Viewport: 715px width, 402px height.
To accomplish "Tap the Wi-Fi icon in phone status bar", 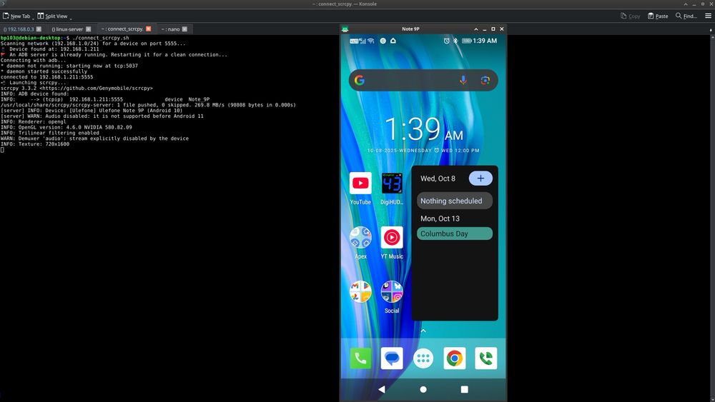I will (x=370, y=41).
